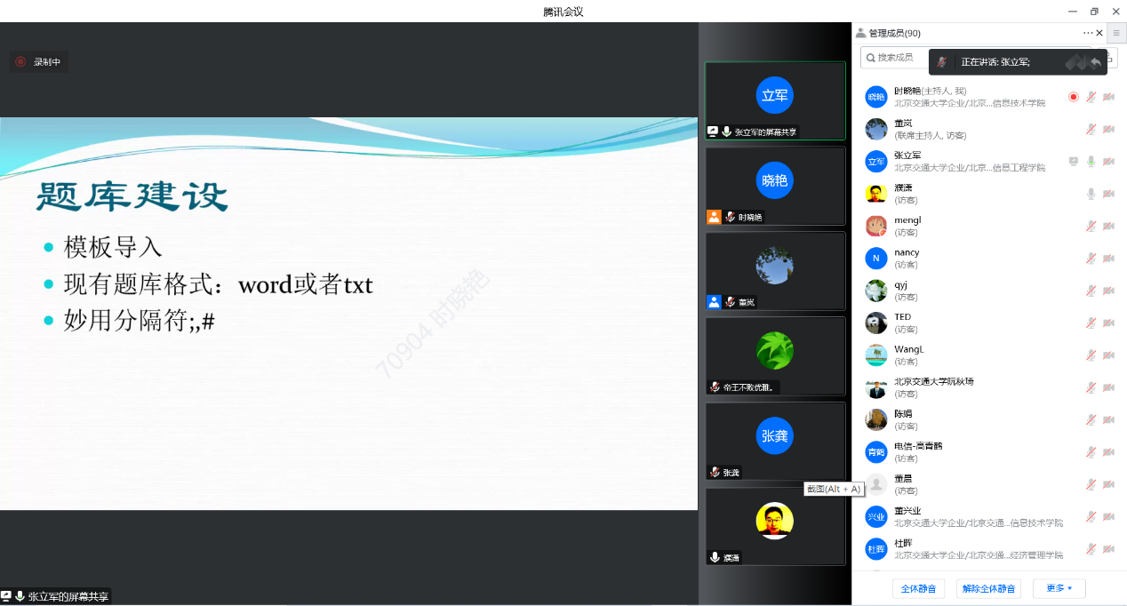Open the three-dot options in member panel header

coord(1088,33)
